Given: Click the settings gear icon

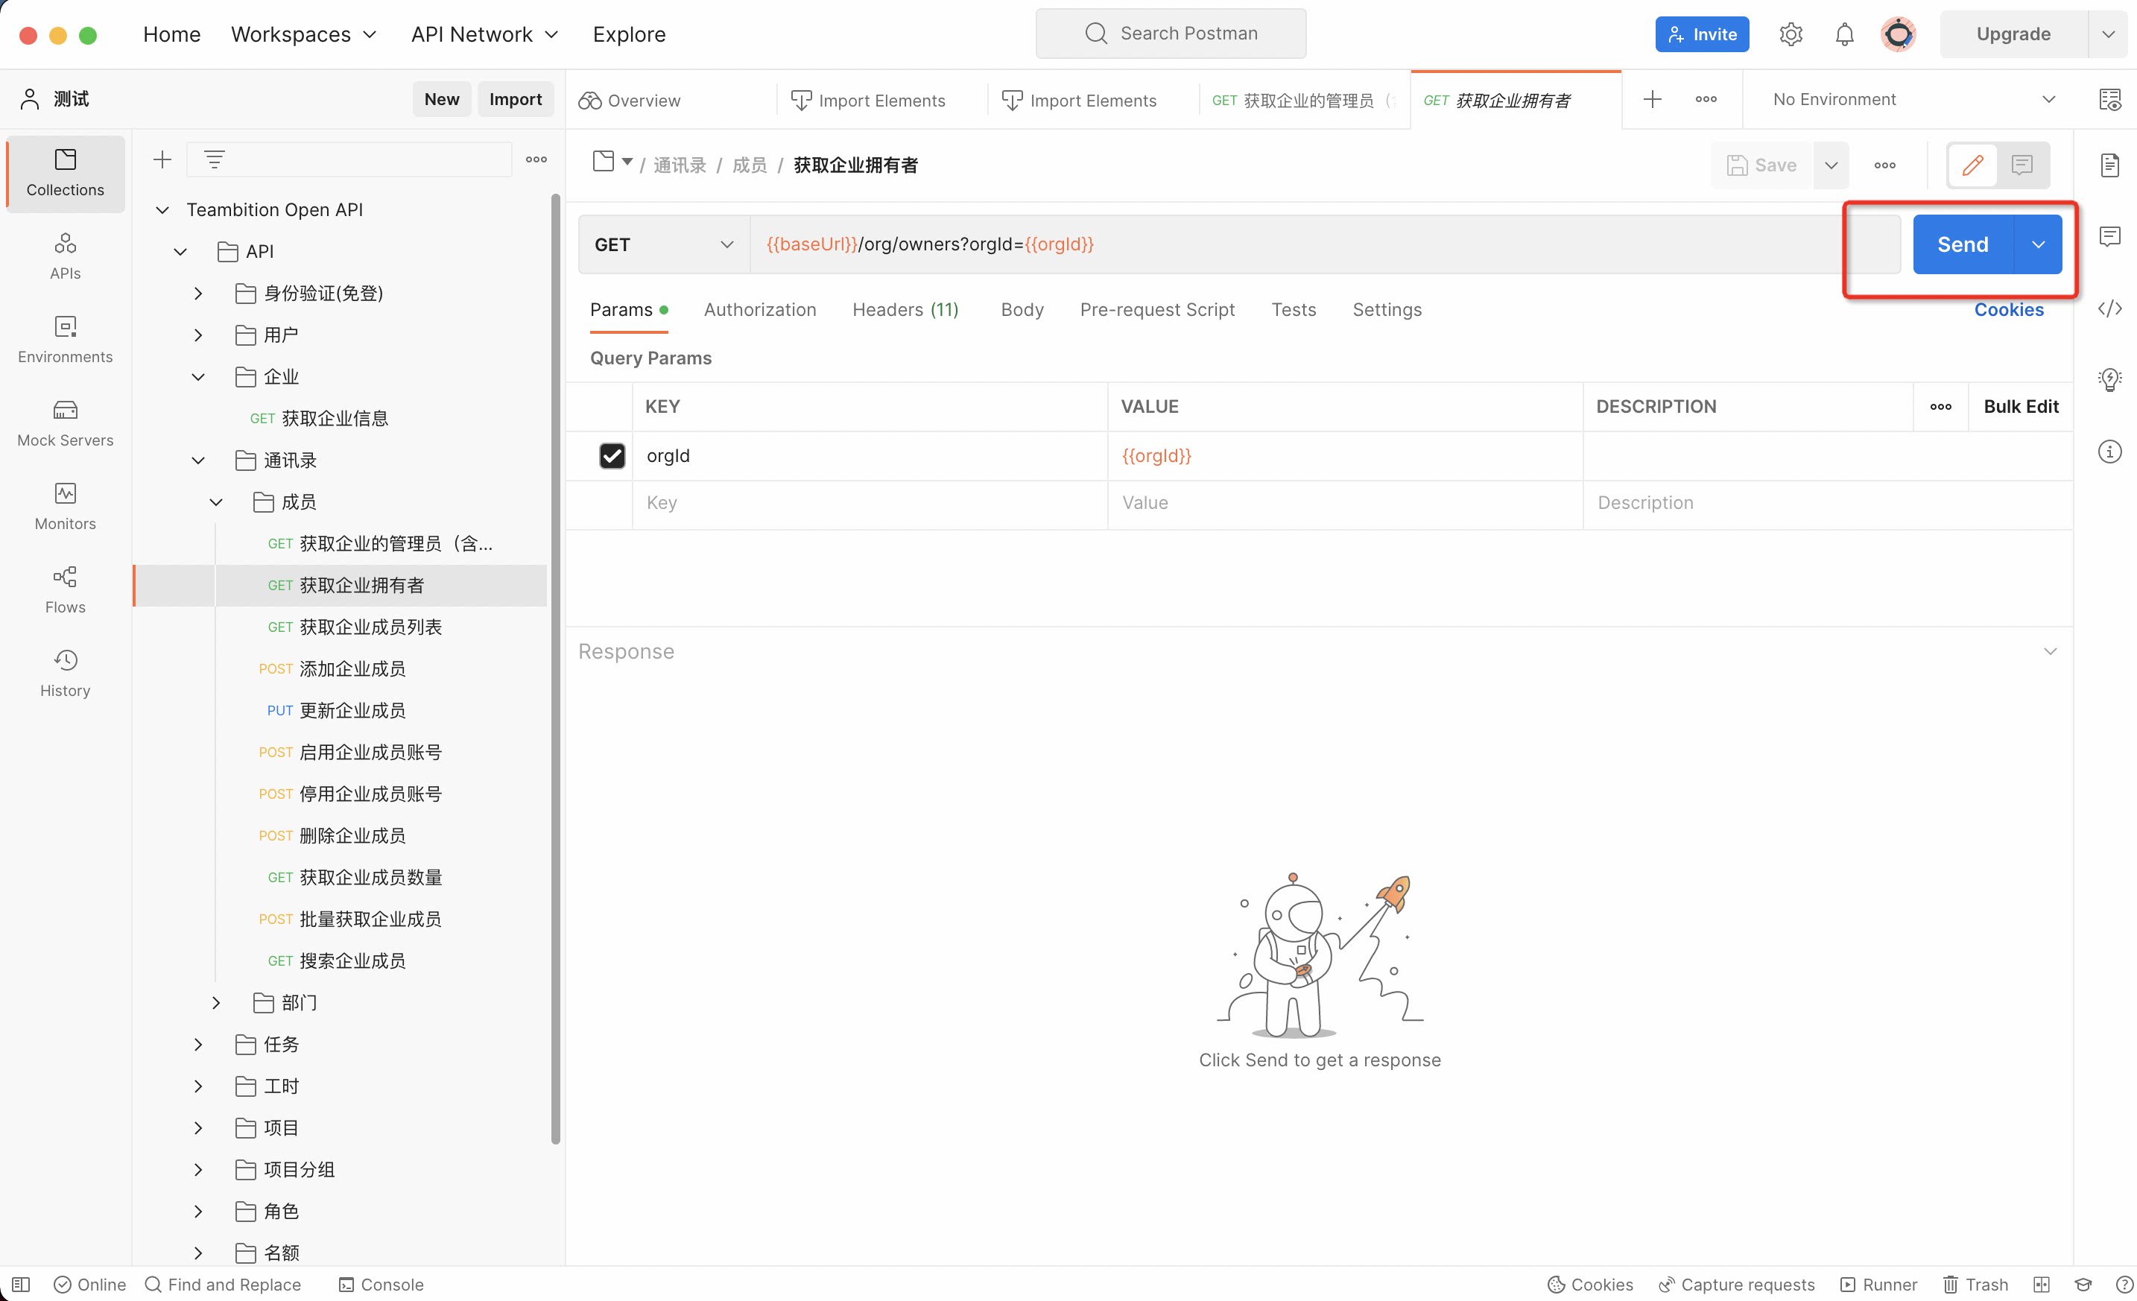Looking at the screenshot, I should pyautogui.click(x=1790, y=34).
